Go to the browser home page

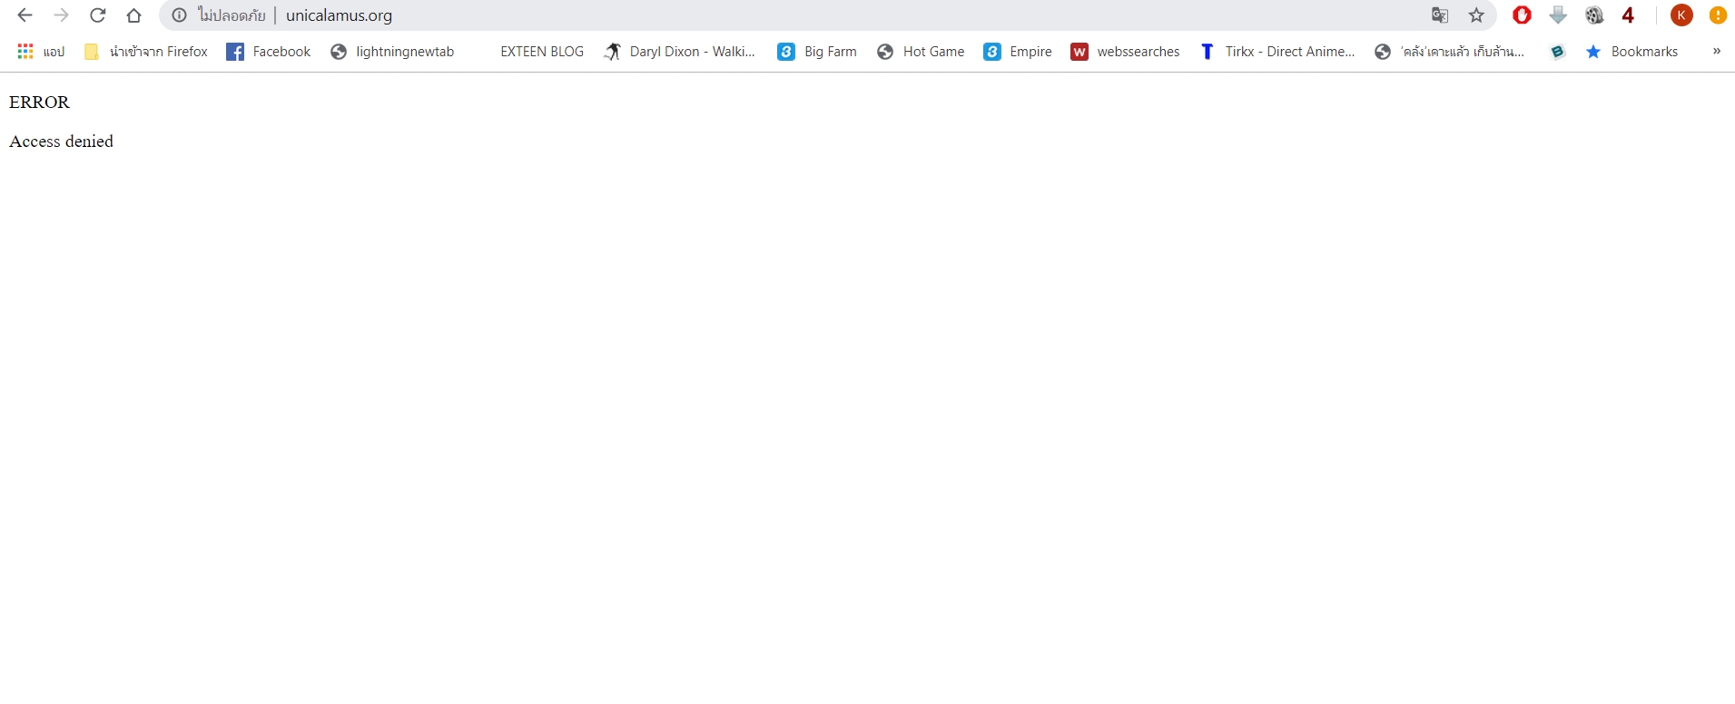pyautogui.click(x=133, y=15)
